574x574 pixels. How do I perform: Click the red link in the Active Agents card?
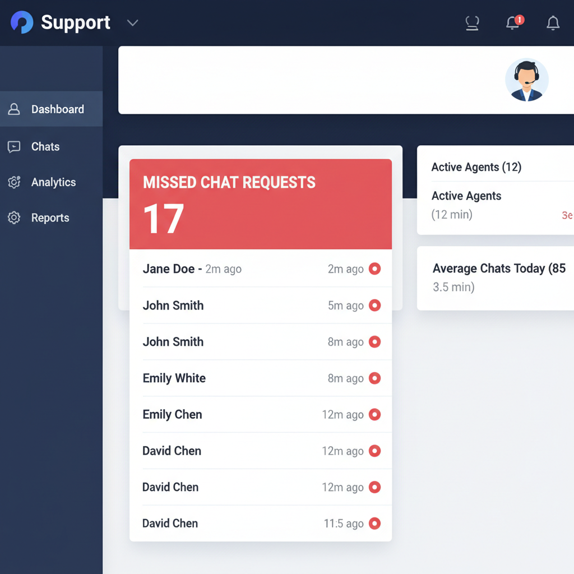pos(567,215)
